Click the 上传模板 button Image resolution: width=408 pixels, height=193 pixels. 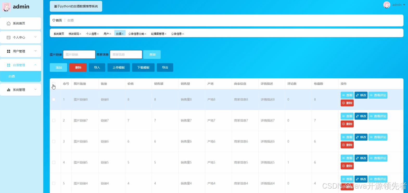tap(119, 68)
